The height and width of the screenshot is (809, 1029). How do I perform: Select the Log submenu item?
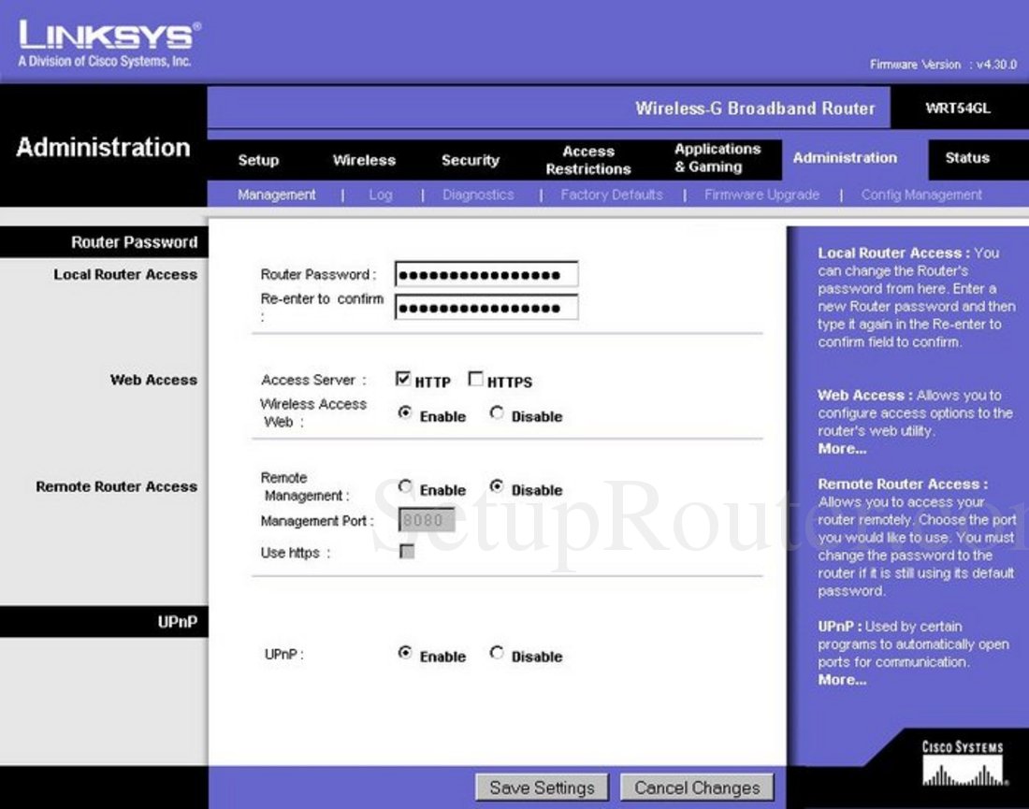tap(380, 195)
